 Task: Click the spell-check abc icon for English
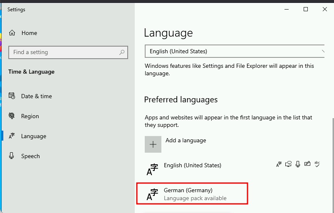(x=317, y=164)
